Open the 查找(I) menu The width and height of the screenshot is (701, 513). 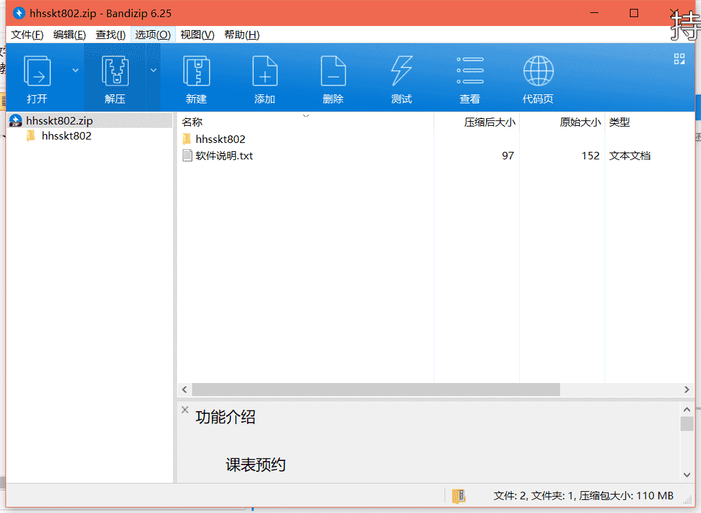(x=110, y=35)
